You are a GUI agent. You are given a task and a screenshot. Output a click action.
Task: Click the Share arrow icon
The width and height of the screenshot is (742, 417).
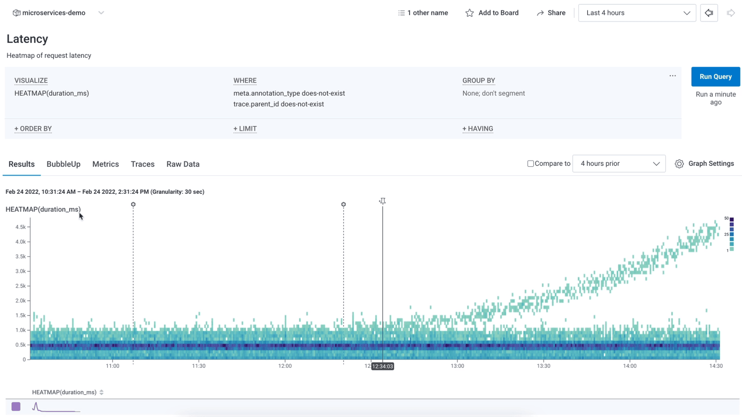(x=540, y=13)
